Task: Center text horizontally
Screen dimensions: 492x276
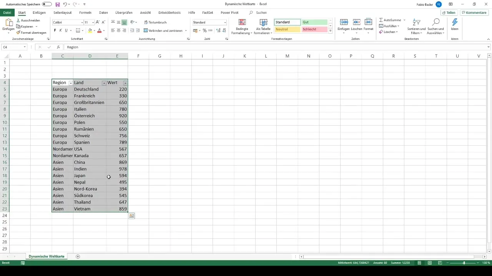Action: pos(118,30)
